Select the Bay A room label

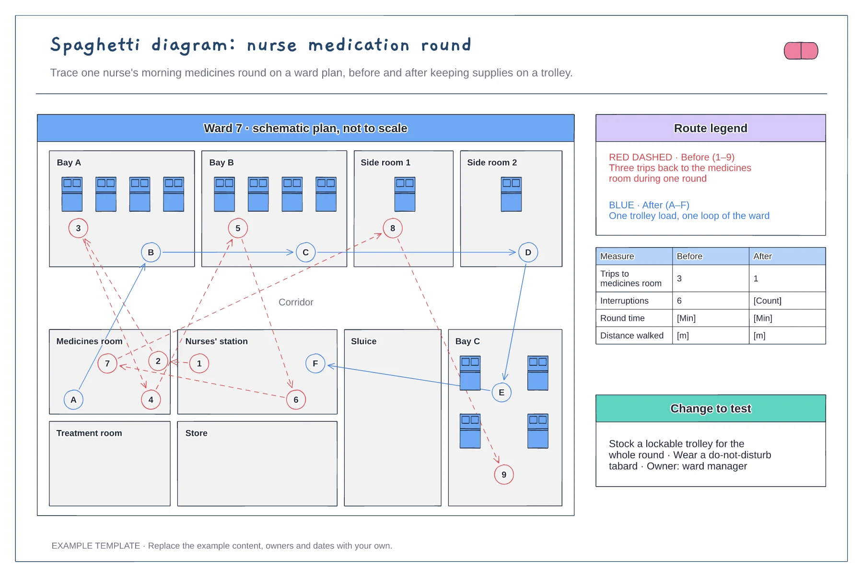coord(69,162)
